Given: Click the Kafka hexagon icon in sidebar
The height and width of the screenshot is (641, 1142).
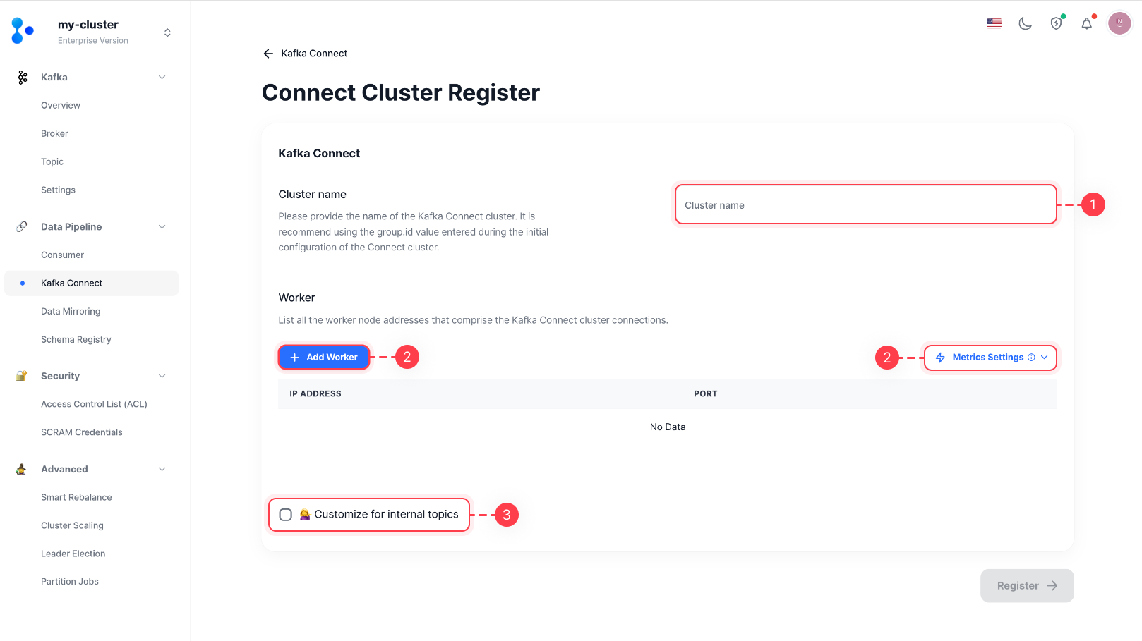Looking at the screenshot, I should click(x=22, y=77).
